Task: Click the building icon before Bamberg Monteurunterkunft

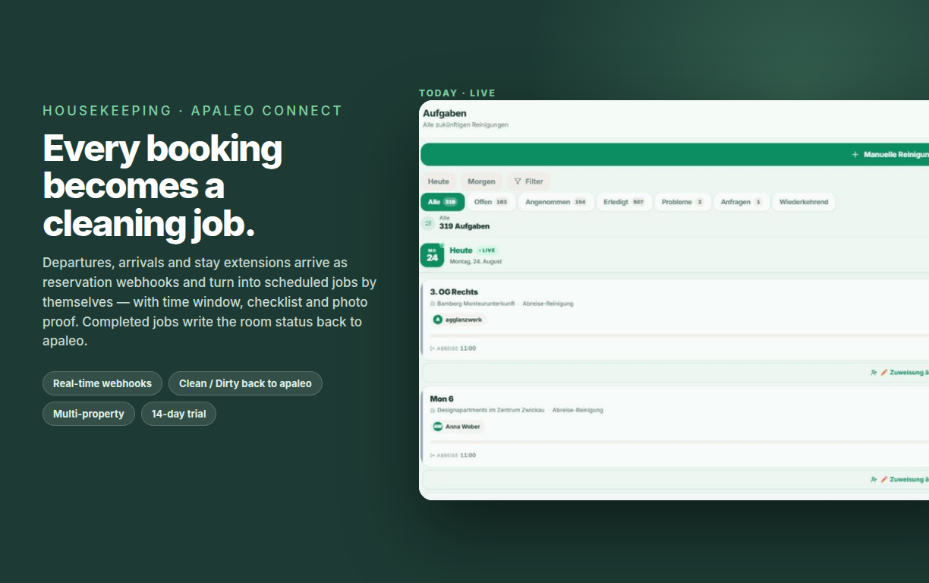Action: (433, 304)
